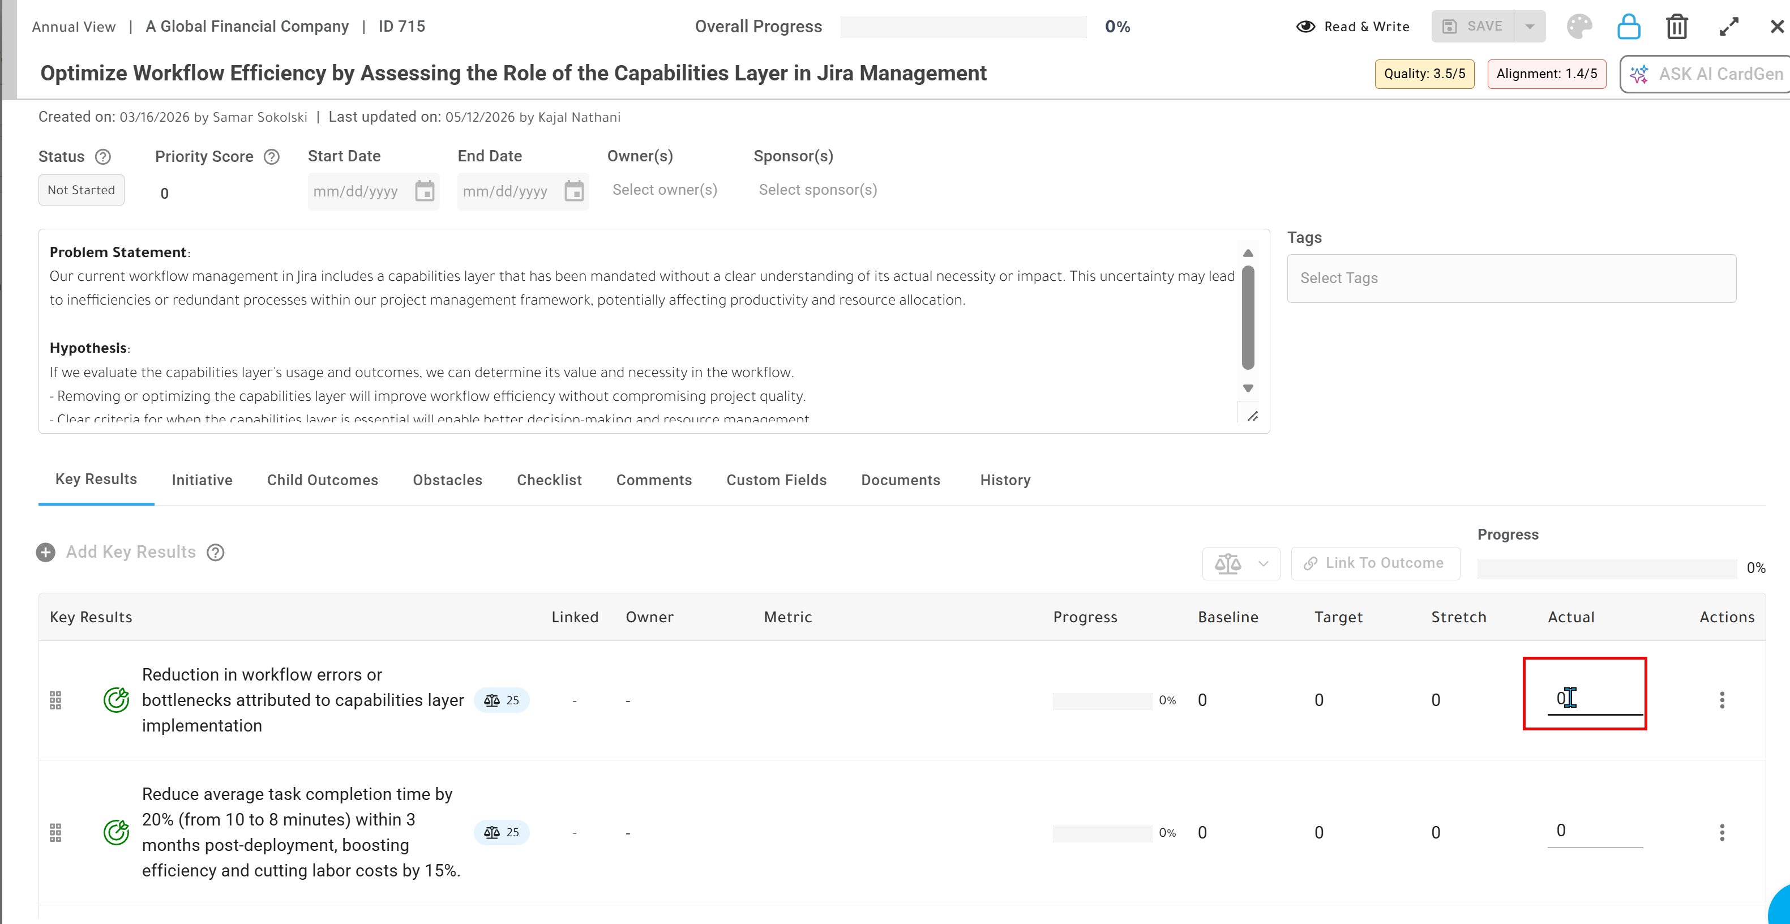Open the Select owner(s) dropdown
This screenshot has height=924, width=1790.
[665, 190]
